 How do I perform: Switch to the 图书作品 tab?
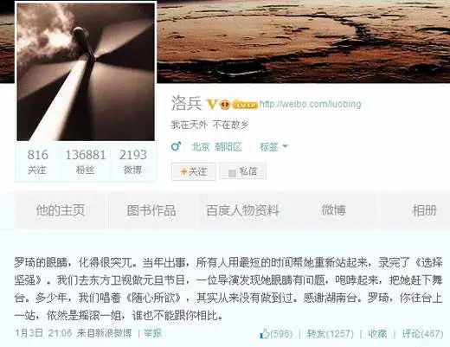151,210
